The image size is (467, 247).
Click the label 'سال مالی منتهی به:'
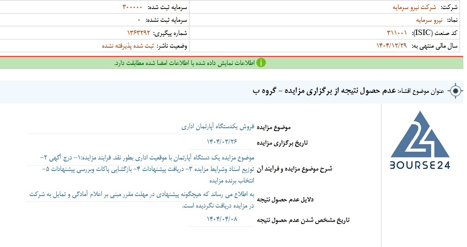(x=435, y=46)
